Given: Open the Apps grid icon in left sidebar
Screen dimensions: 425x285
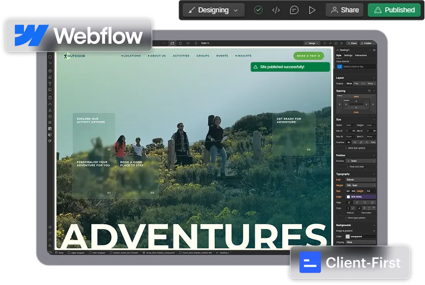Looking at the screenshot, I should [50, 123].
